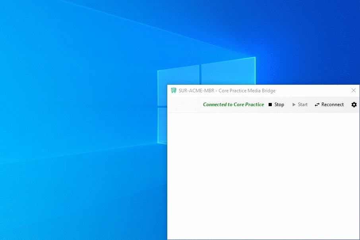Click the Start text label
360x240 pixels.
point(303,105)
